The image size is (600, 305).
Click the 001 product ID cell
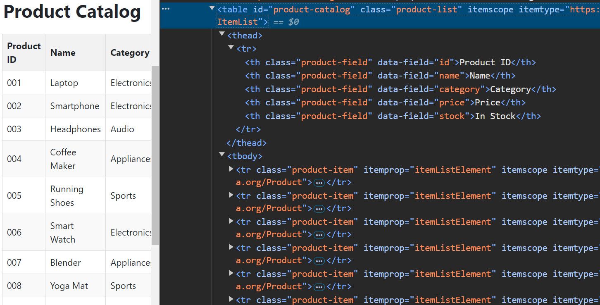coord(24,83)
